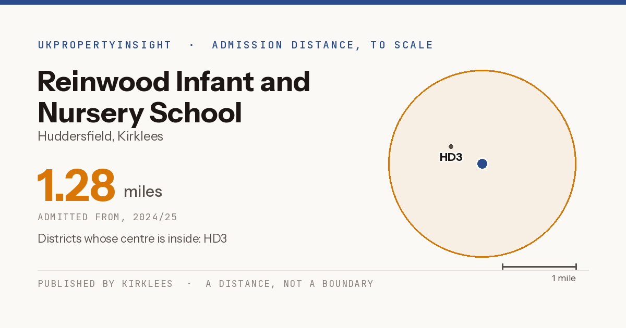Click the dot separator in the header

click(191, 45)
